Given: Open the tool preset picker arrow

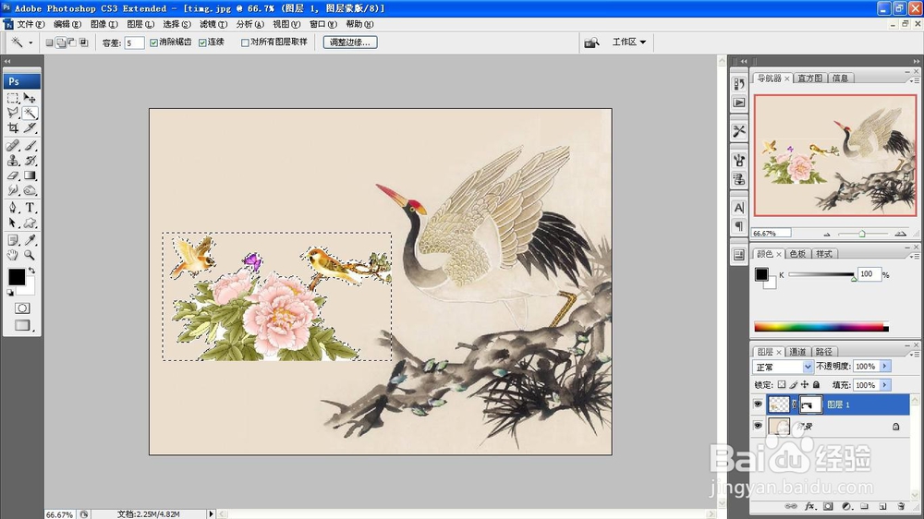Looking at the screenshot, I should pyautogui.click(x=30, y=42).
